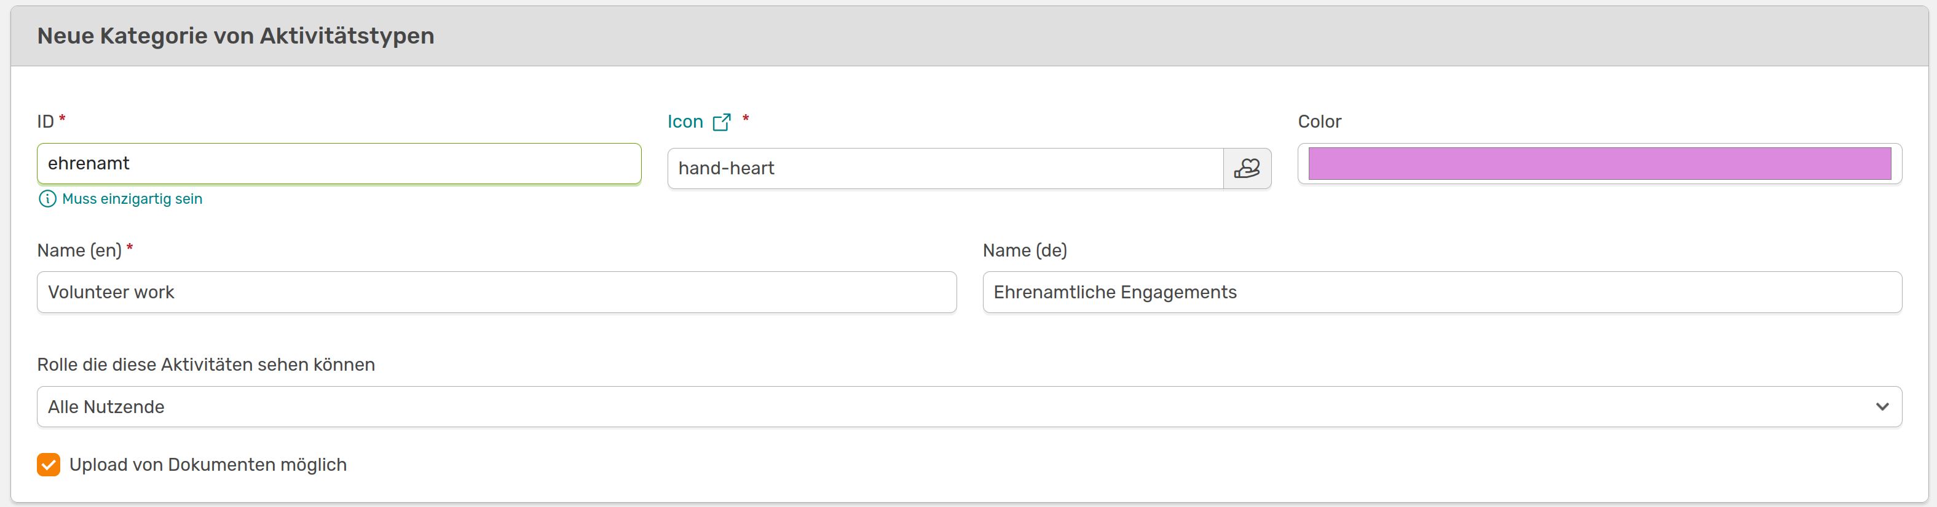Open the external link icon beside Icon
Screen dimensions: 1937x507
(721, 122)
